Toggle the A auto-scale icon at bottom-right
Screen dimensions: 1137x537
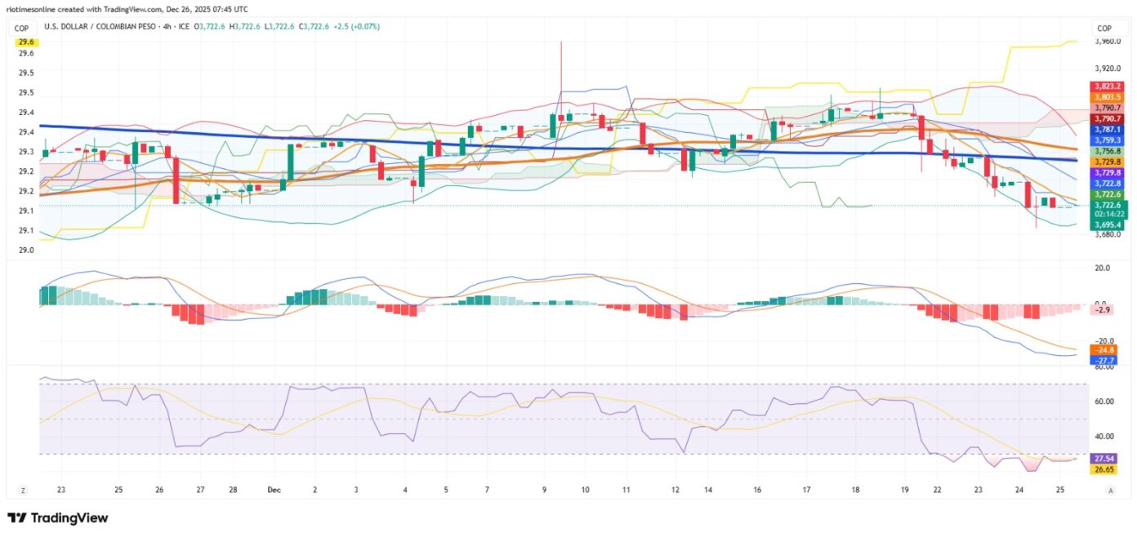tap(1110, 490)
